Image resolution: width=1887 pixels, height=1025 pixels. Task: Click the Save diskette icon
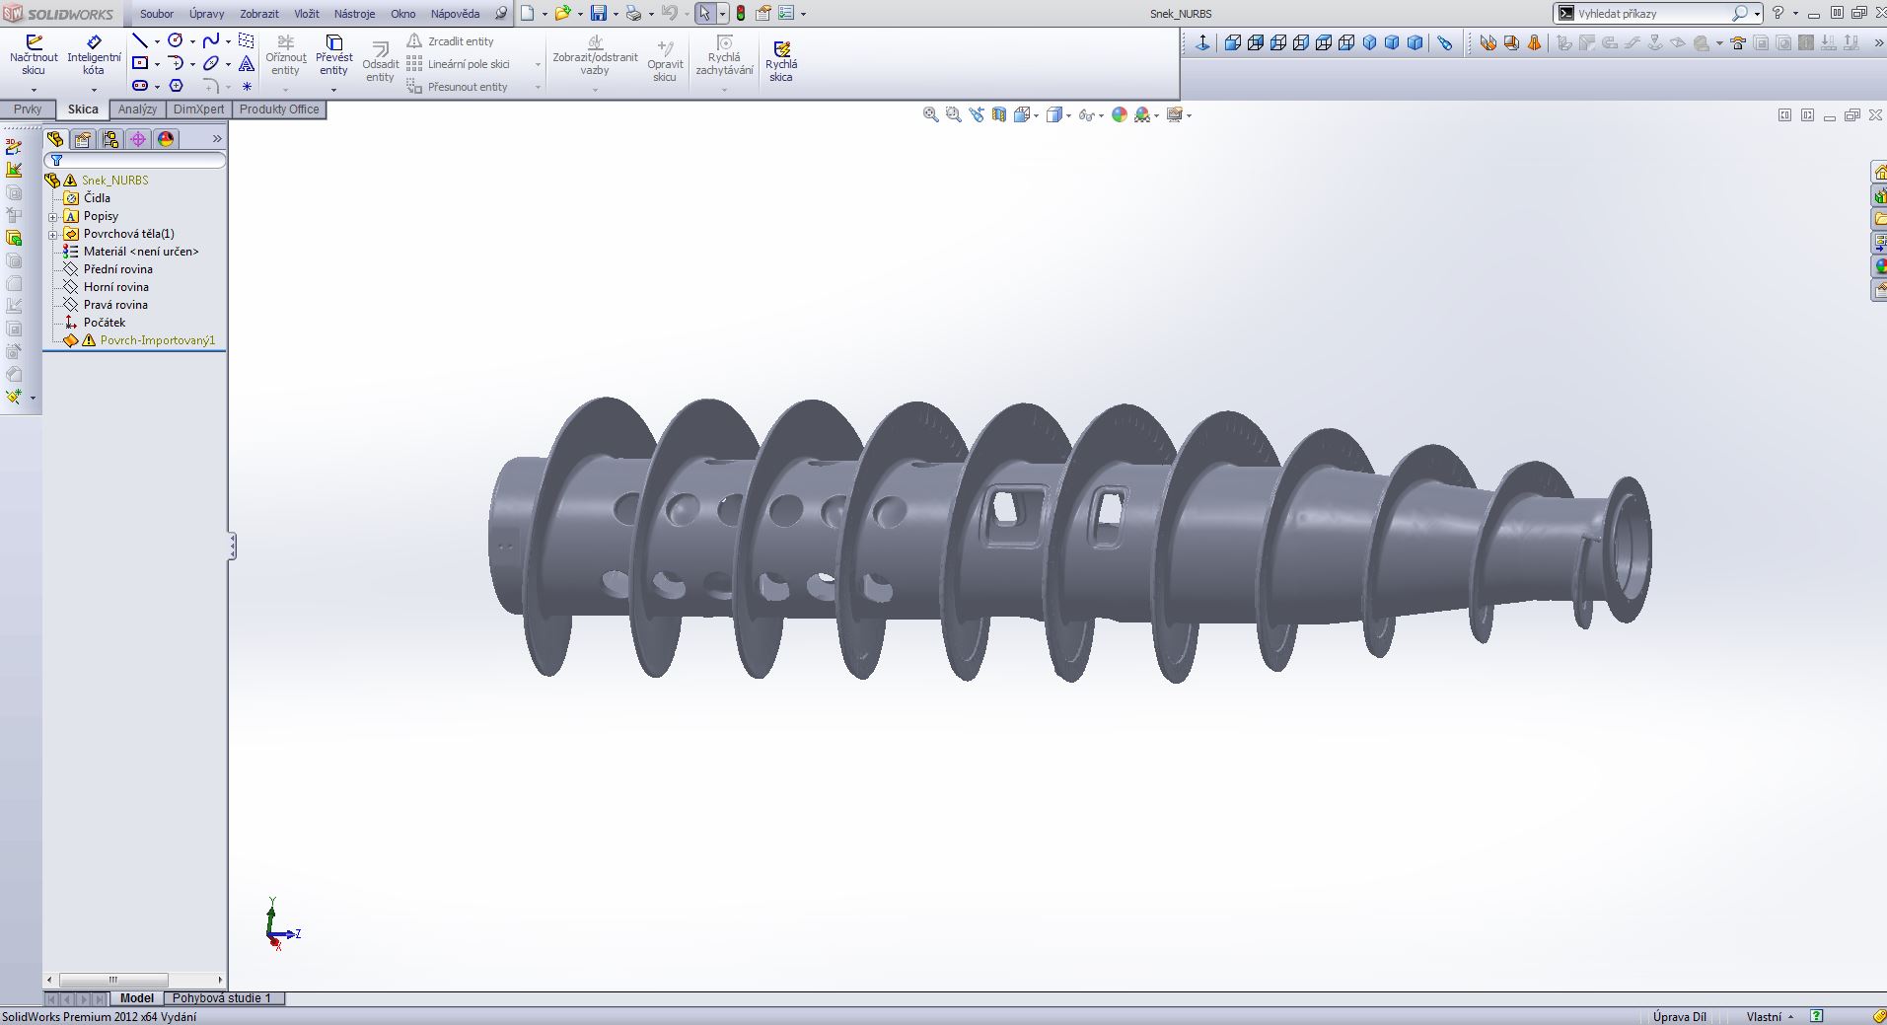click(598, 14)
